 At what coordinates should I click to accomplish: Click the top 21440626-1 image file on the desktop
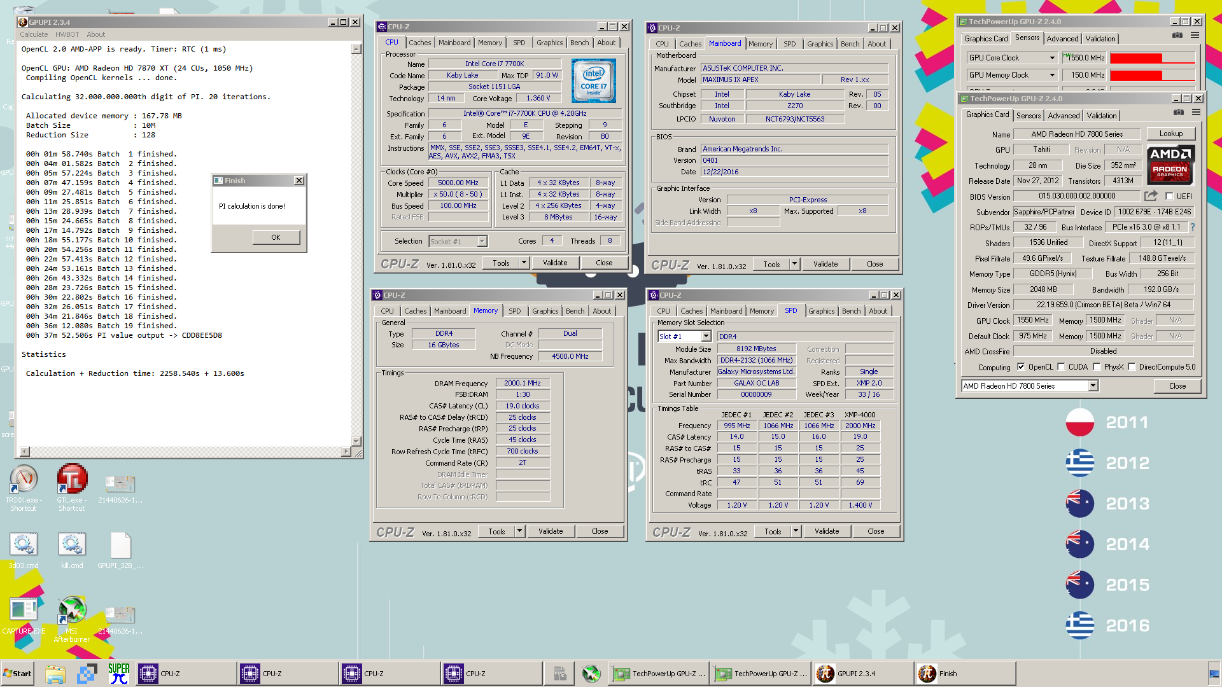[x=120, y=489]
